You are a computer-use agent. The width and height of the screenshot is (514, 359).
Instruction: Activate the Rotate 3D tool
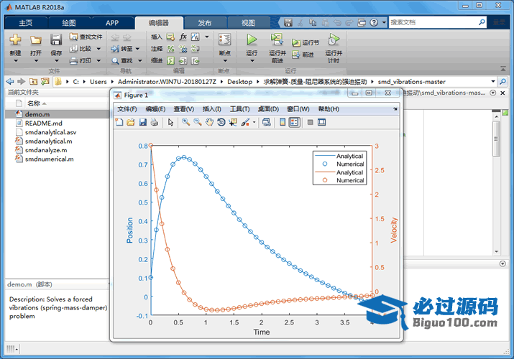(221, 122)
